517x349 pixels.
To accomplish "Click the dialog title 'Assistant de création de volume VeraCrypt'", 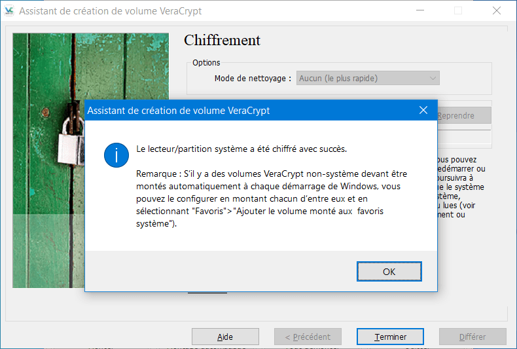I will 179,111.
